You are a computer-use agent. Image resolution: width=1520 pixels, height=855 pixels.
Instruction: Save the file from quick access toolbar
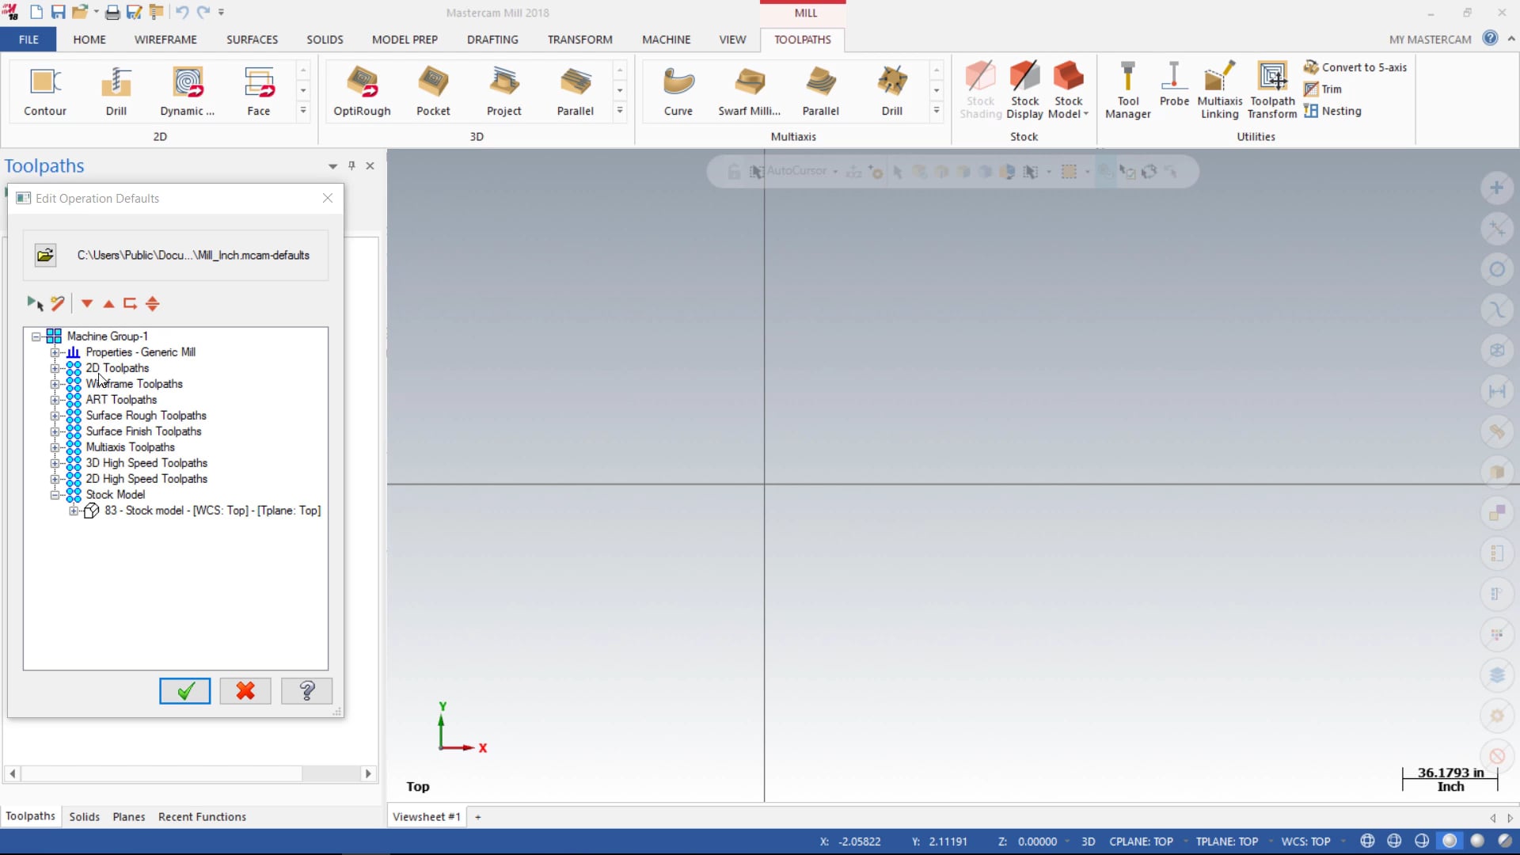click(58, 12)
